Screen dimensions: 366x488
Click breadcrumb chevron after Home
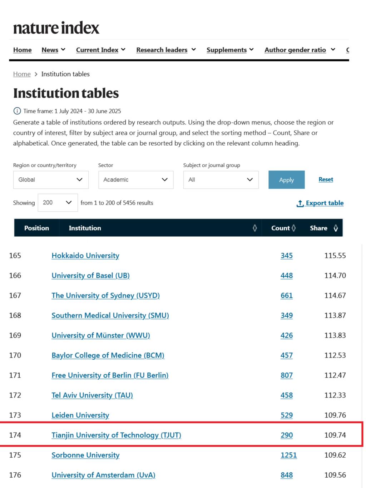(36, 74)
